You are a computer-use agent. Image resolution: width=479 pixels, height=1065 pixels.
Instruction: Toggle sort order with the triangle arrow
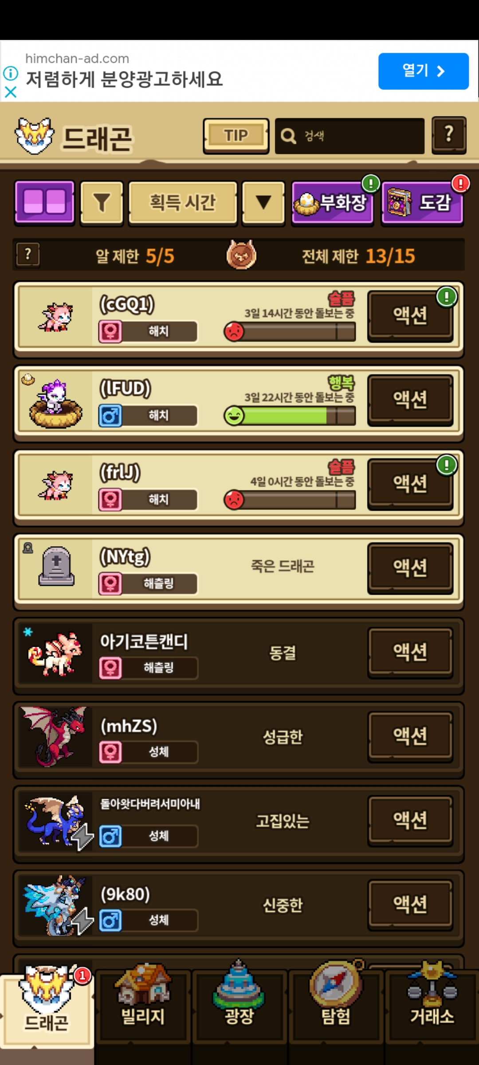click(x=263, y=202)
